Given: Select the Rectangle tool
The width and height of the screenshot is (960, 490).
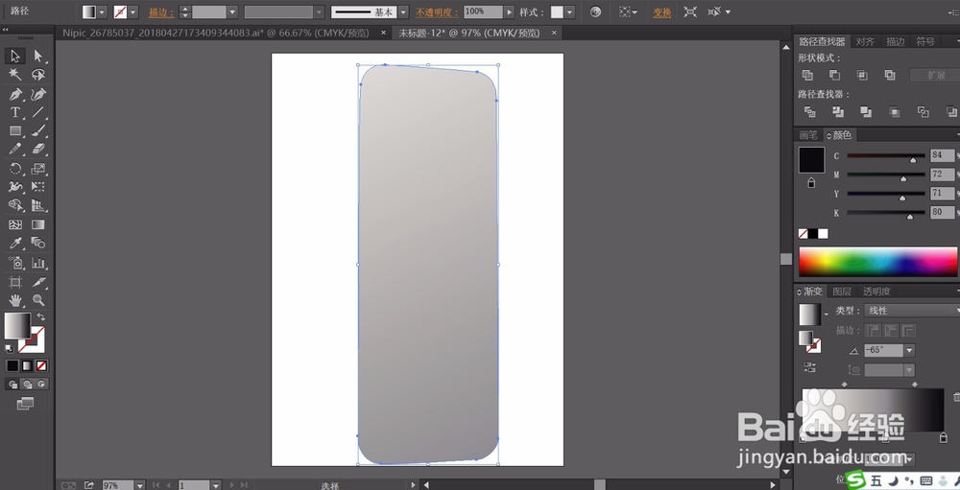Looking at the screenshot, I should click(x=15, y=131).
